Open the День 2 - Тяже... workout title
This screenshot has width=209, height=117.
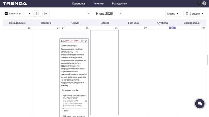72,41
